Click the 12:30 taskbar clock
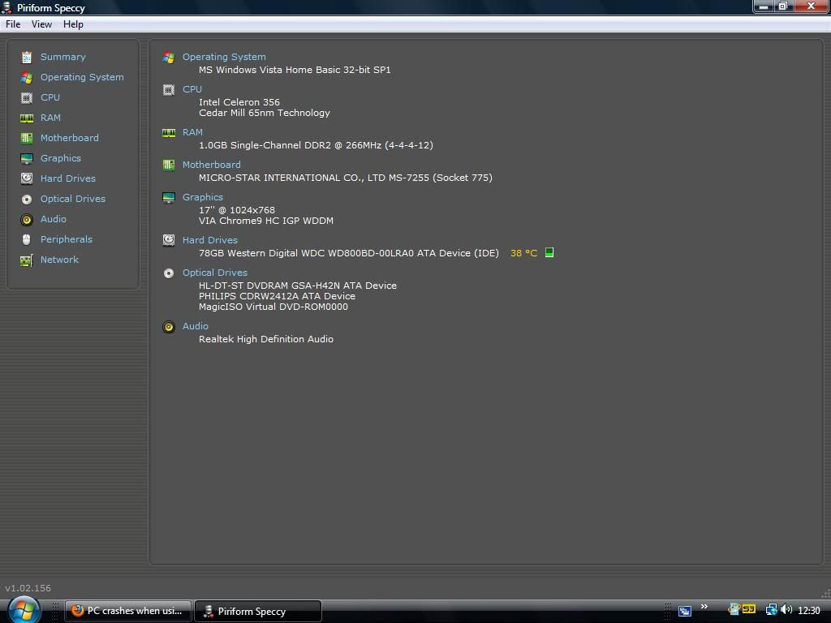831x623 pixels. (809, 611)
